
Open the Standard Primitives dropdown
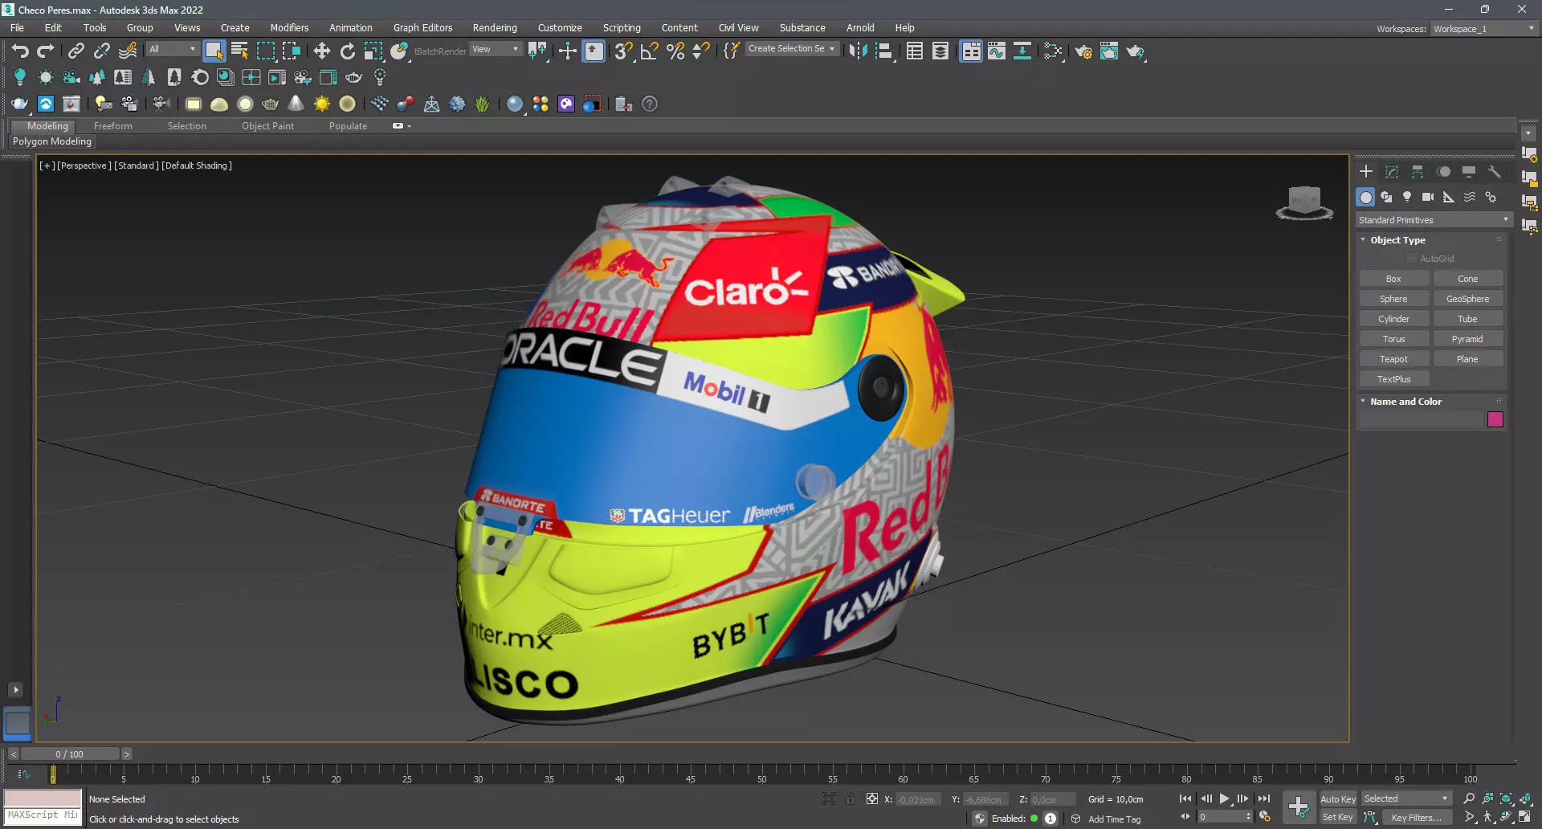point(1434,220)
